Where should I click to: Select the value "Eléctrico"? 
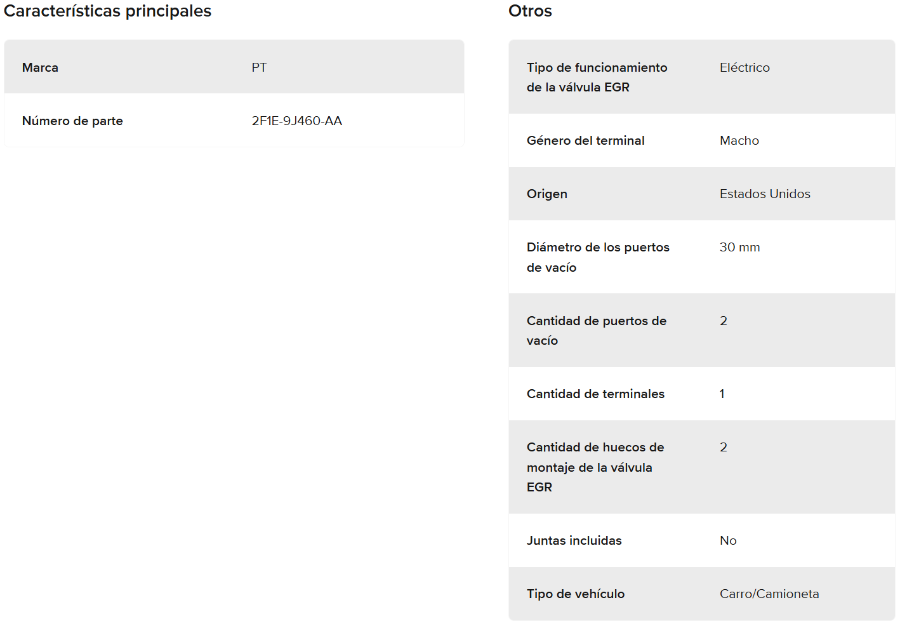point(744,68)
